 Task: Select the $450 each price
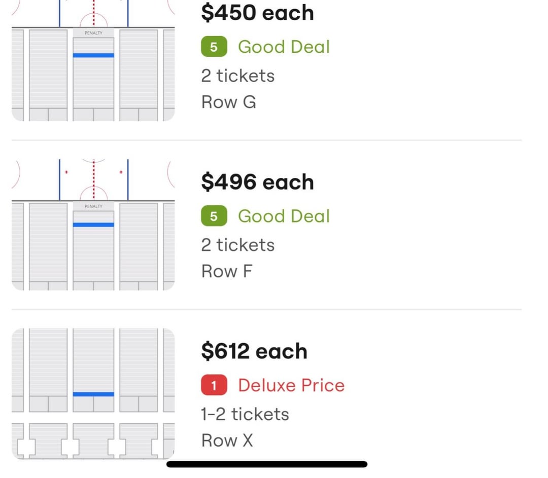[257, 13]
